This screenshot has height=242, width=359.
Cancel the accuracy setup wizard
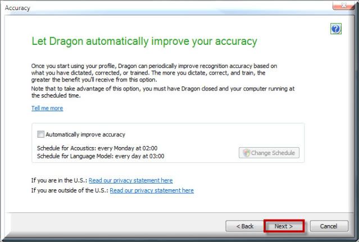pos(329,226)
